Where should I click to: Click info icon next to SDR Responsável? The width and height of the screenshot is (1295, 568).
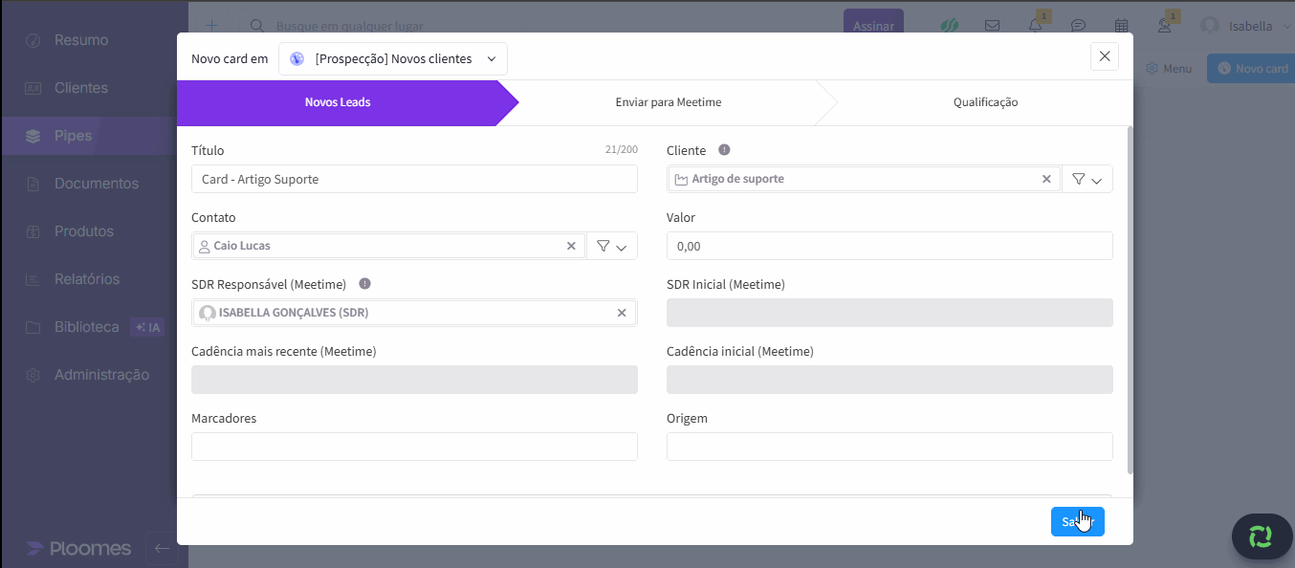[364, 284]
